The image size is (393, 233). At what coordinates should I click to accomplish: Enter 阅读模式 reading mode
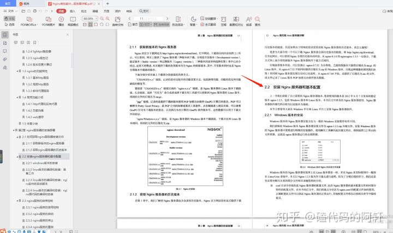73,21
